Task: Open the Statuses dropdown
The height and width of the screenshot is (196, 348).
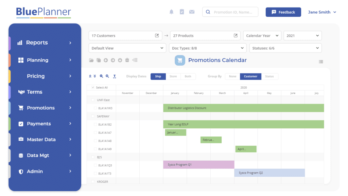Action: tap(285, 48)
